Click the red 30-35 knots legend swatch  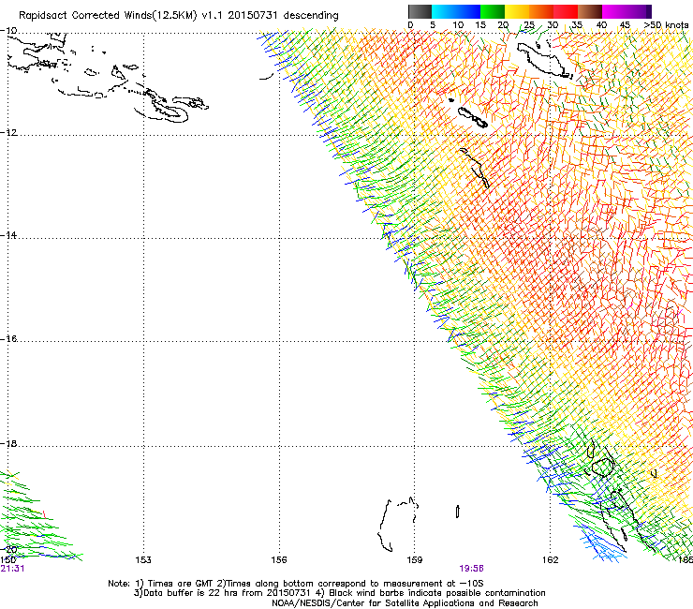tap(566, 11)
